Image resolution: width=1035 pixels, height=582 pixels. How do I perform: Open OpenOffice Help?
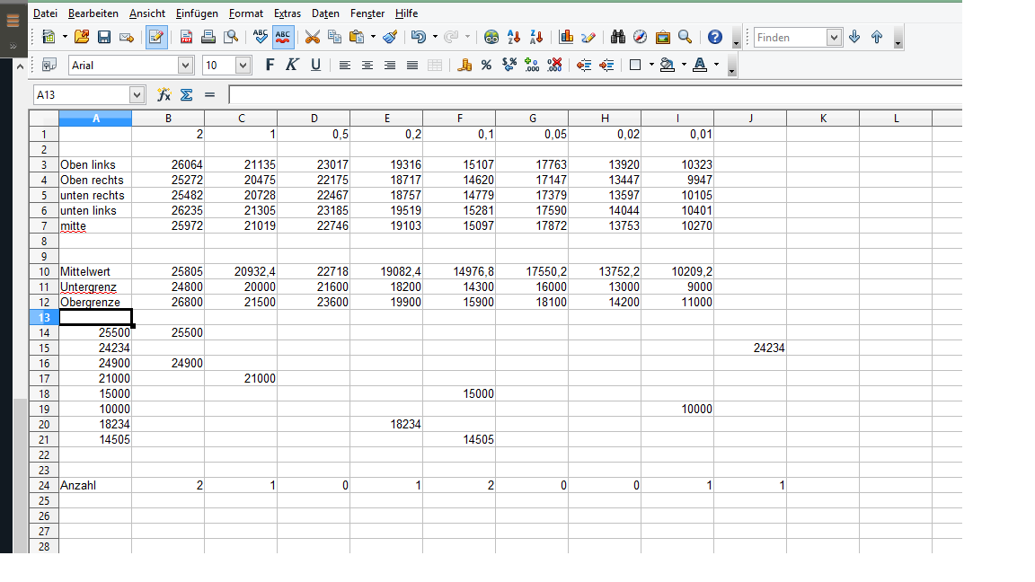coord(715,37)
